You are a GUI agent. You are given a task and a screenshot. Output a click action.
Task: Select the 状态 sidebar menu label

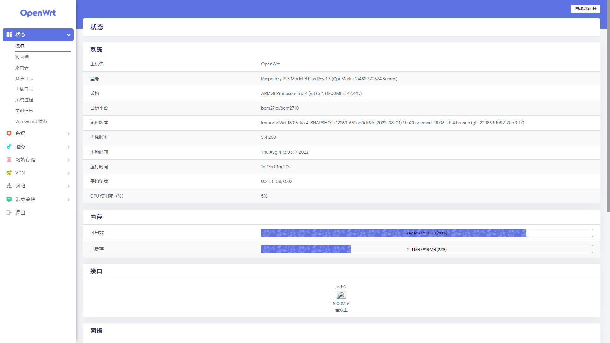coord(20,34)
